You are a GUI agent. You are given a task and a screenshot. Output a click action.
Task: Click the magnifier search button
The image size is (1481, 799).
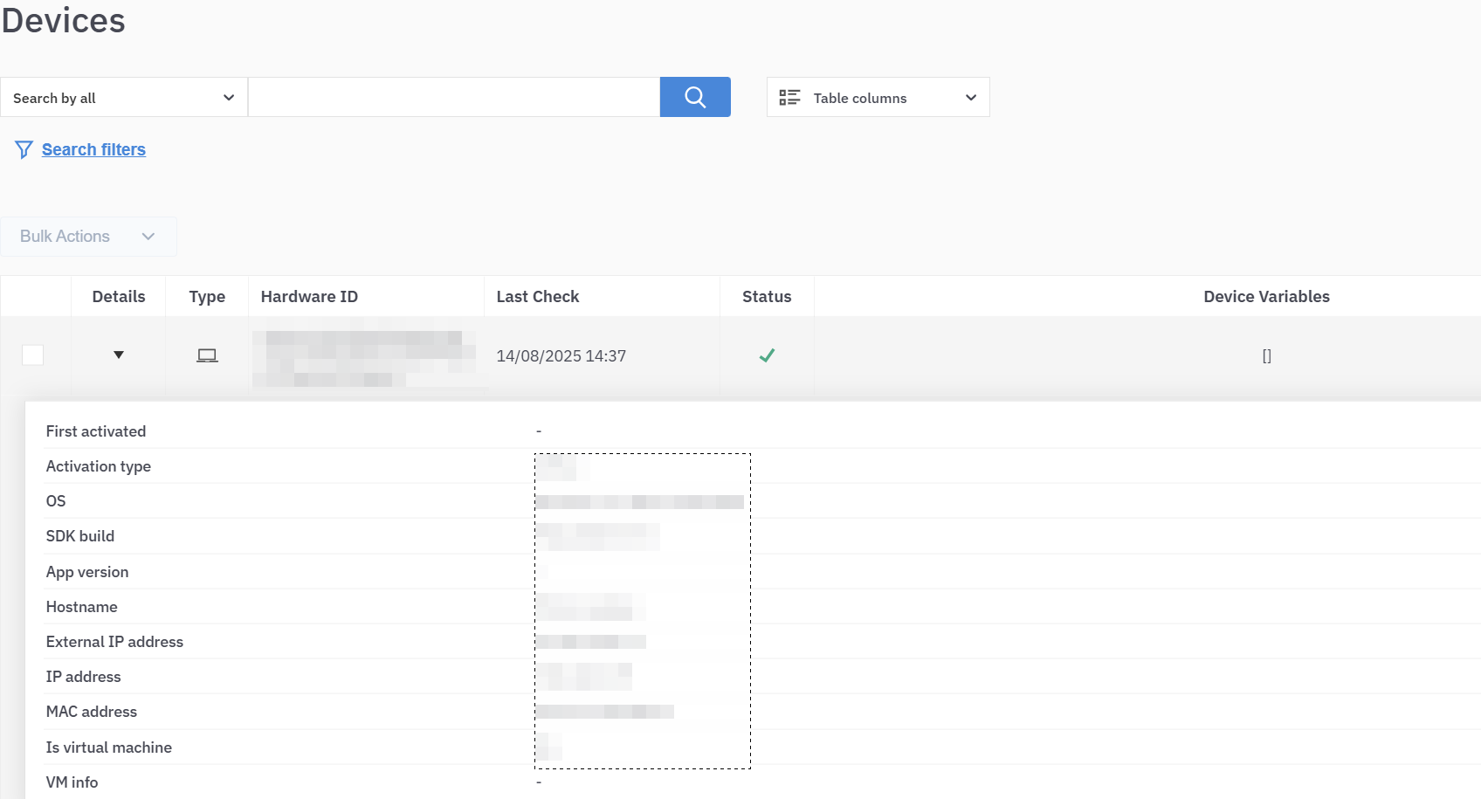(x=695, y=97)
